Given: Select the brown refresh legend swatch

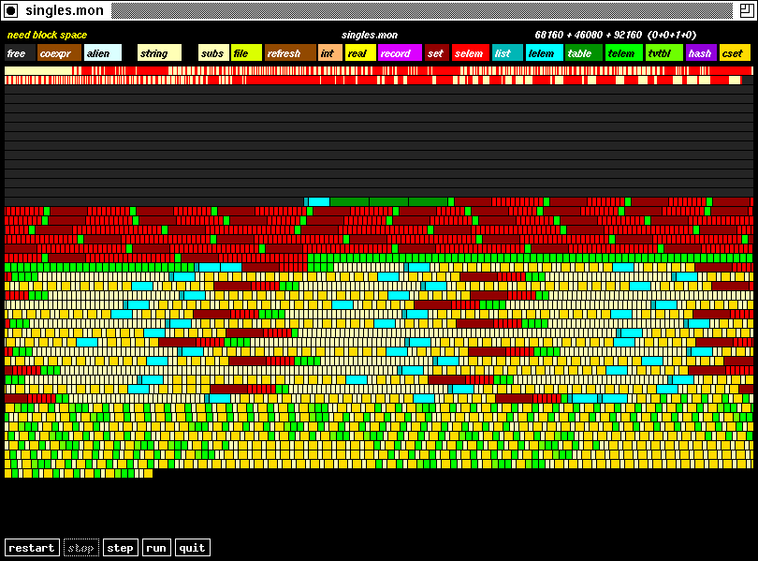Looking at the screenshot, I should tap(289, 53).
